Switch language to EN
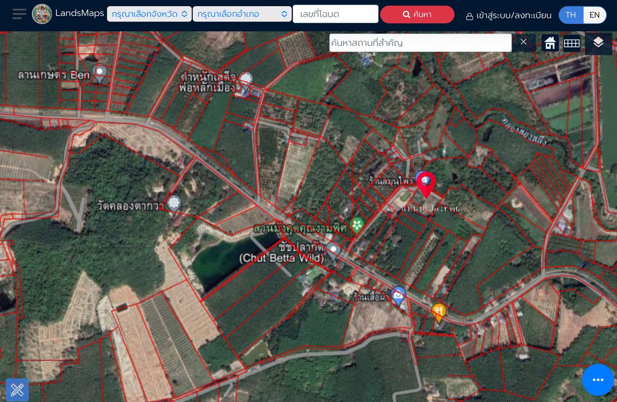 coord(595,15)
